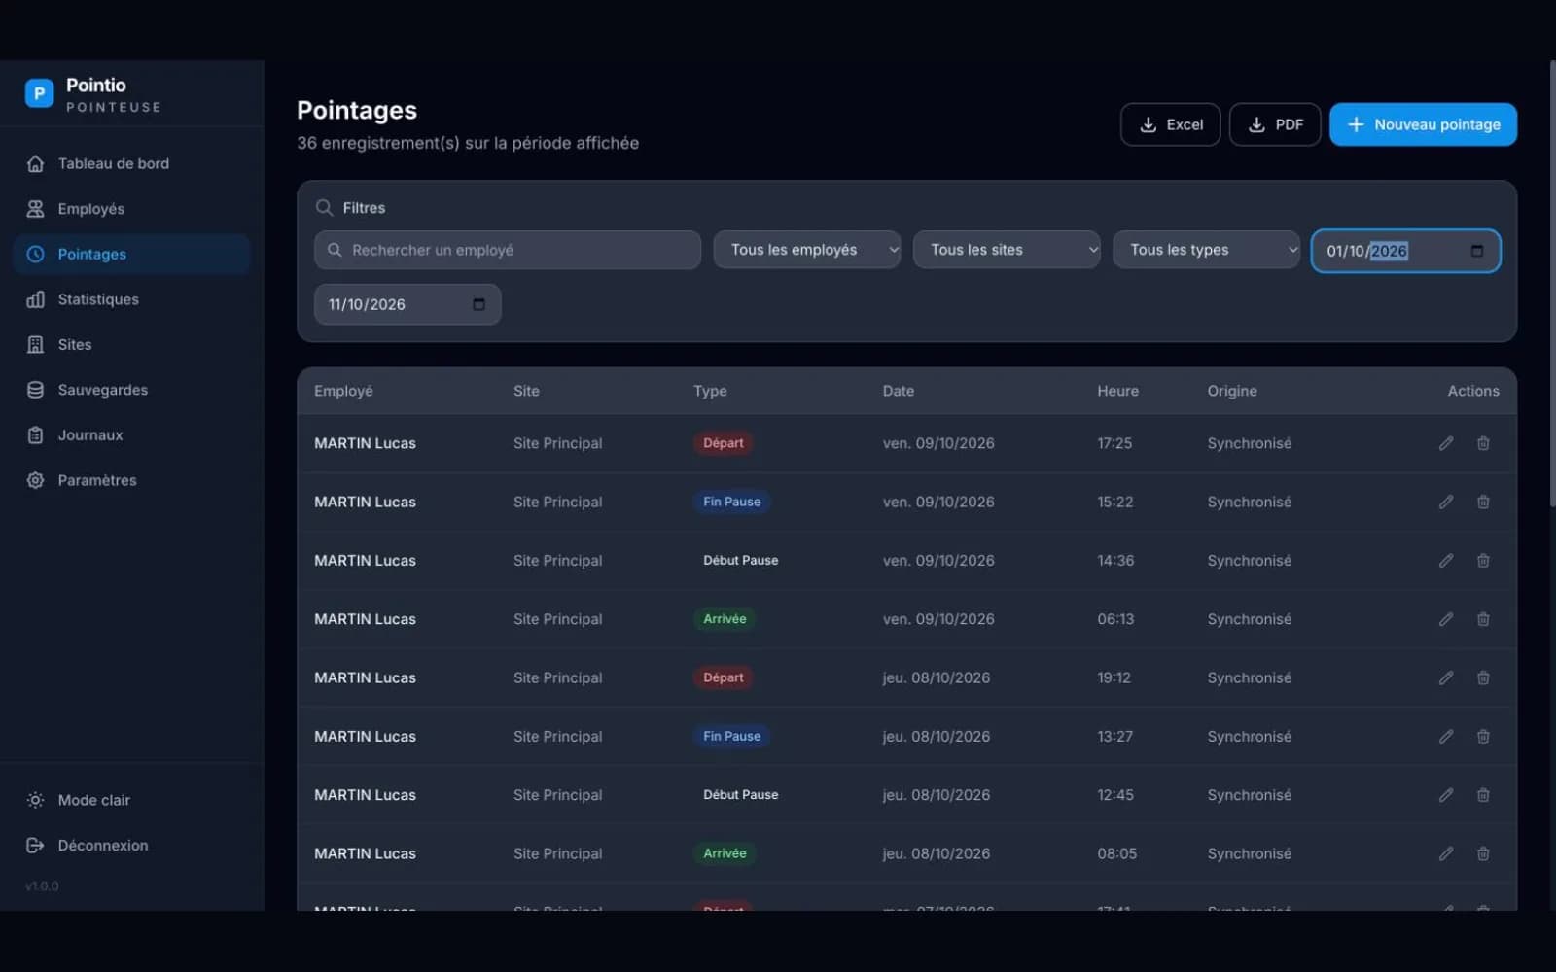Open calendar picker of 11/10/2026 field
1556x972 pixels.
pyautogui.click(x=478, y=304)
